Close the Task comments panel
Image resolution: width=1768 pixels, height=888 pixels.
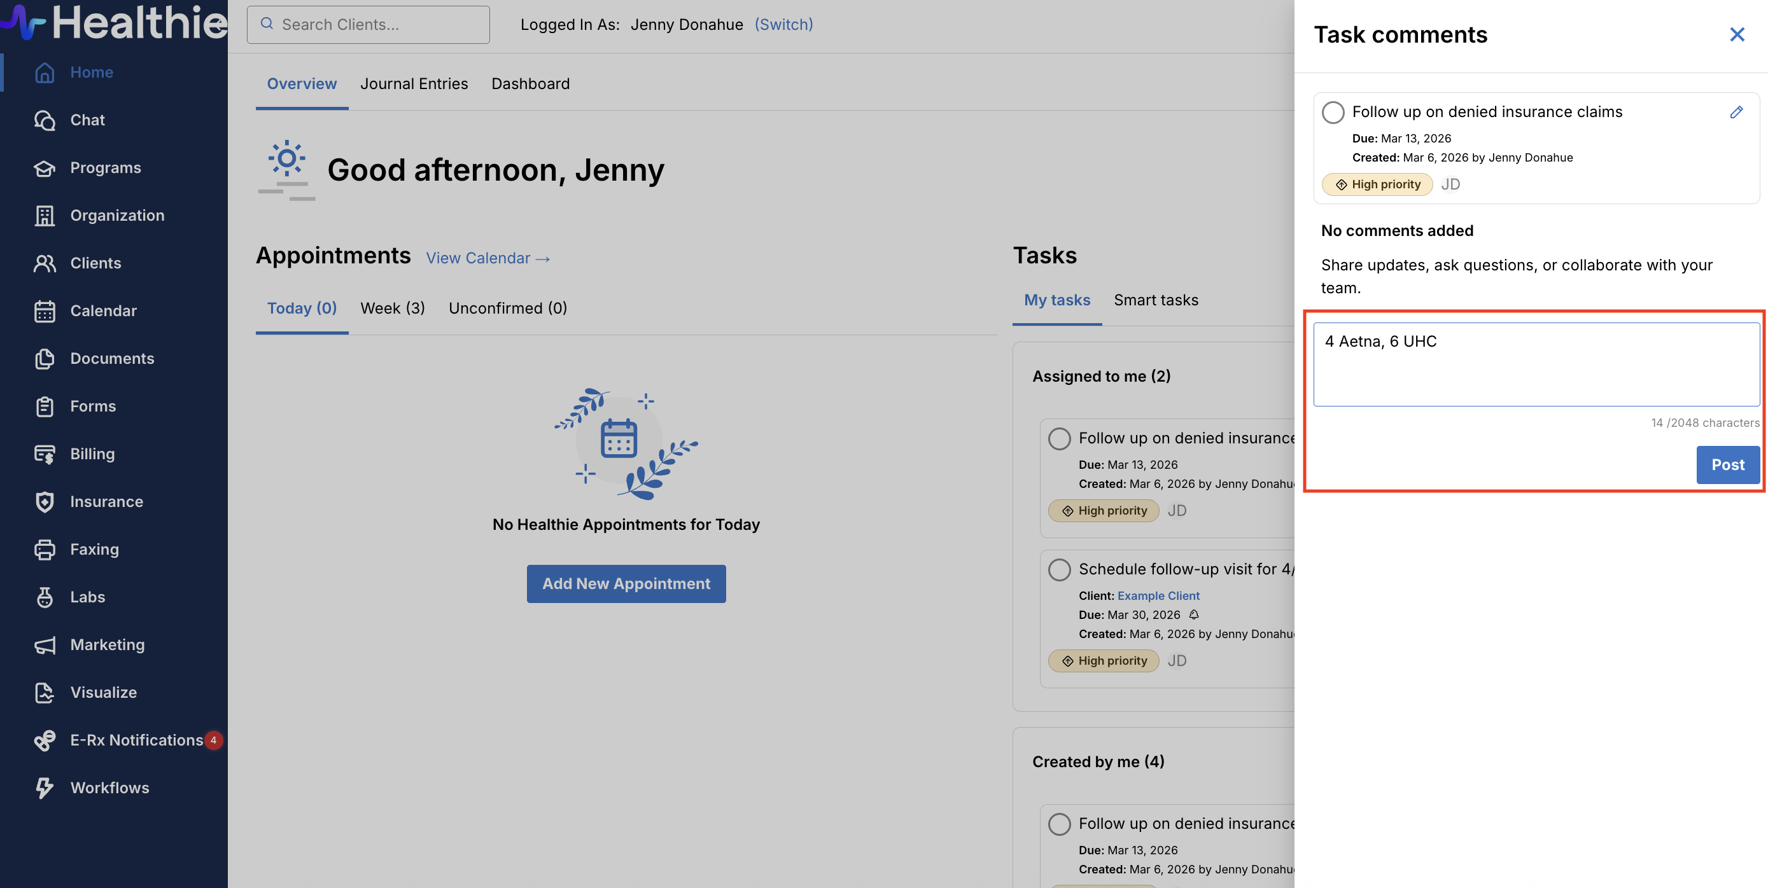(1736, 35)
